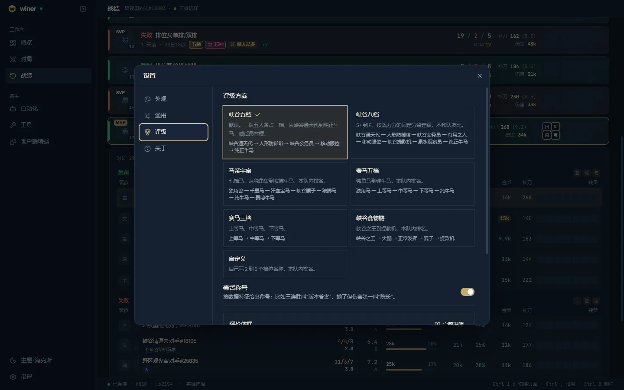The image size is (624, 390).
Task: Click player 峡谷清道夫对手#18195
Action: pyautogui.click(x=169, y=341)
